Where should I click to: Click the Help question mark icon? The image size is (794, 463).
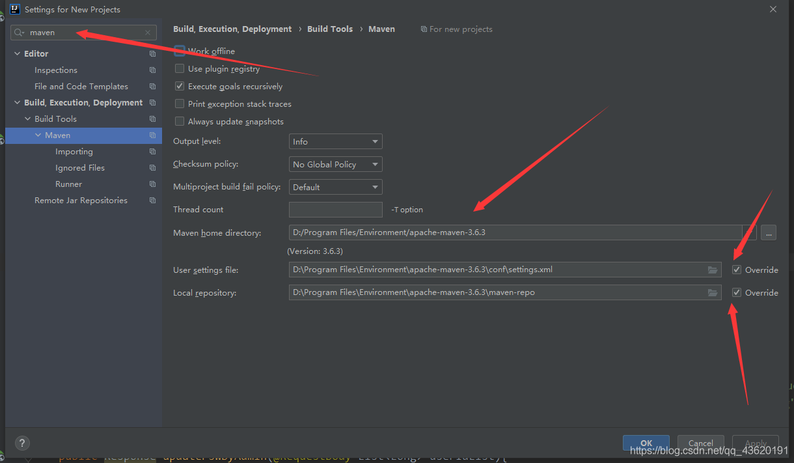[21, 443]
